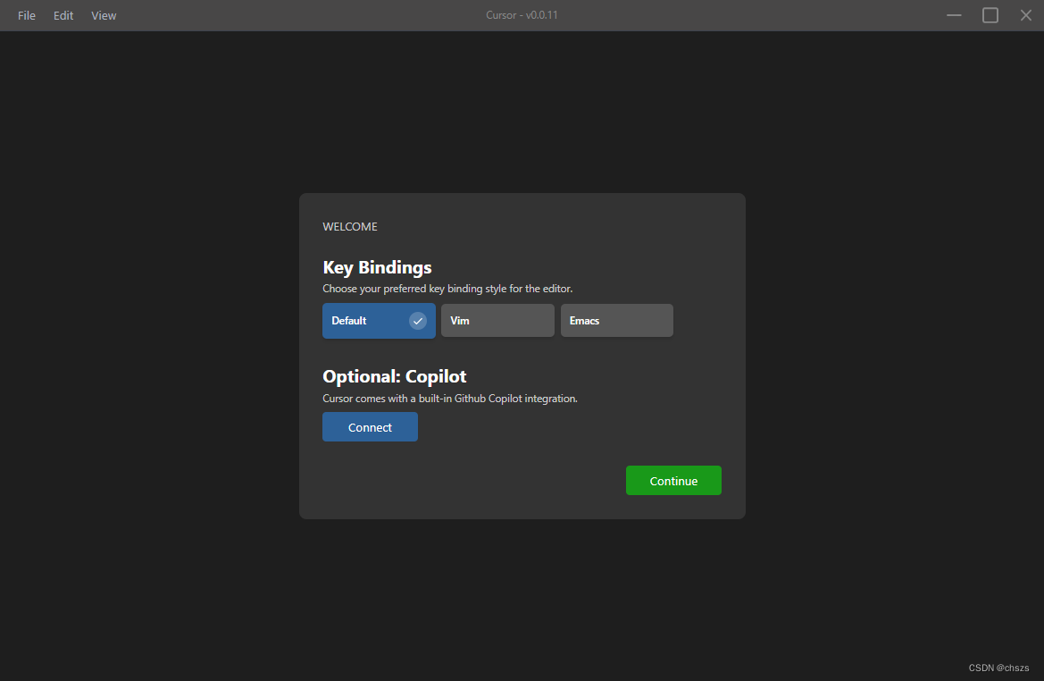Click the 'Cursor - v0.0.11' title text
Image resolution: width=1044 pixels, height=681 pixels.
522,14
